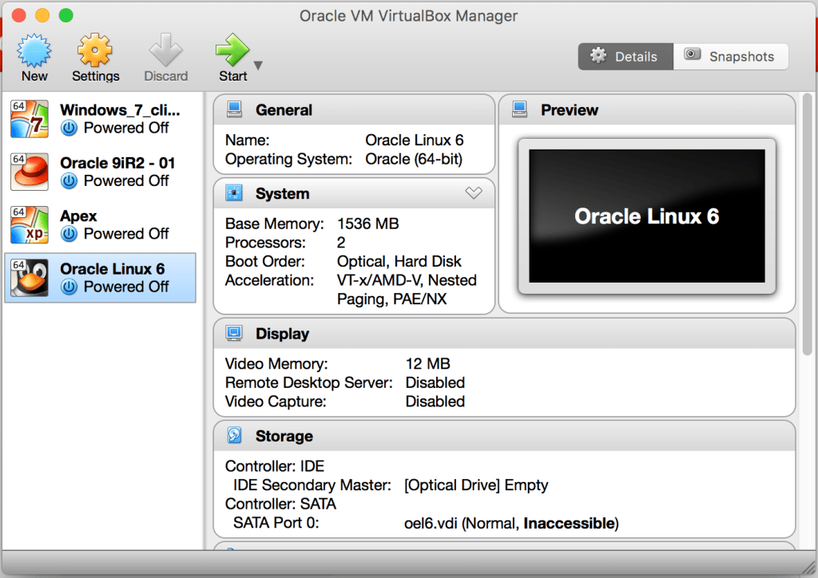
Task: Click power state icon under Windows_7_cli
Action: click(x=69, y=128)
